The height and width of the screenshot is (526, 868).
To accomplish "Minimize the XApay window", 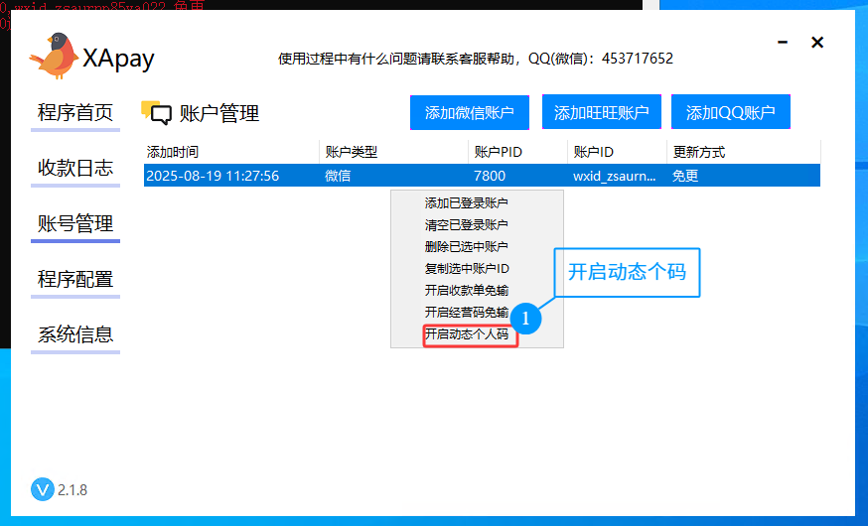I will pyautogui.click(x=784, y=43).
